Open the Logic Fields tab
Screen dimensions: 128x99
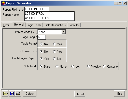coord(34,25)
